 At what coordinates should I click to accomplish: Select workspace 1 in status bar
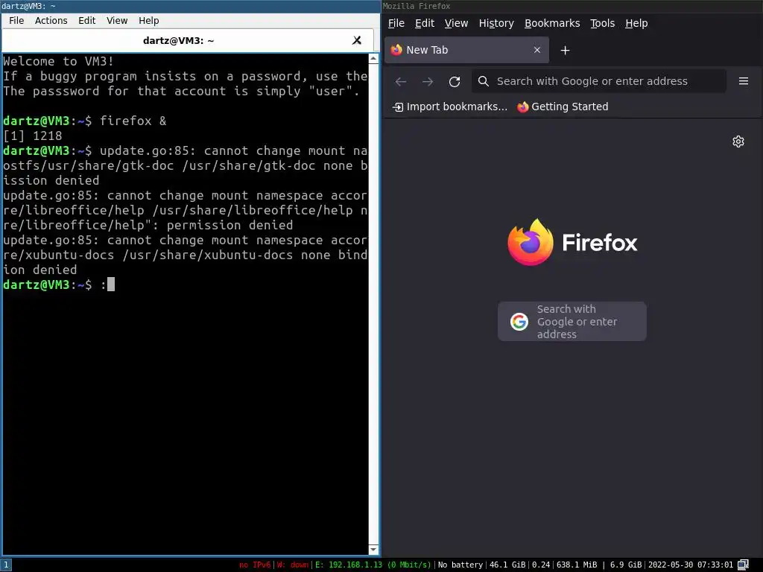tap(6, 565)
